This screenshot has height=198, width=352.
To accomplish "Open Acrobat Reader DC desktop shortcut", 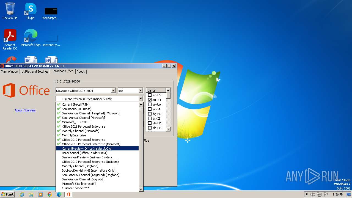I will (x=10, y=39).
